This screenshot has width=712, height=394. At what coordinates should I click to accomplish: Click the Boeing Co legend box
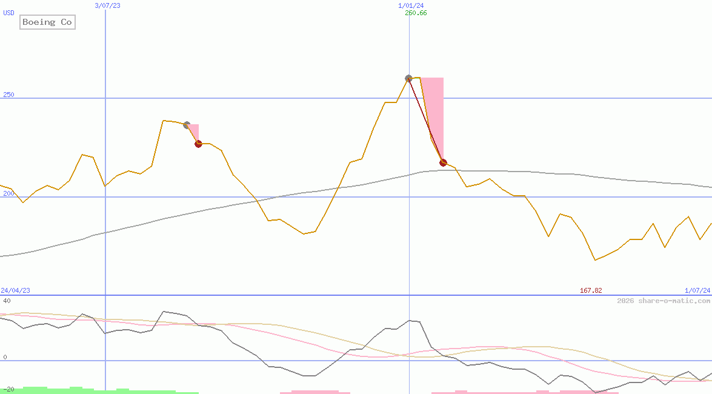click(47, 22)
